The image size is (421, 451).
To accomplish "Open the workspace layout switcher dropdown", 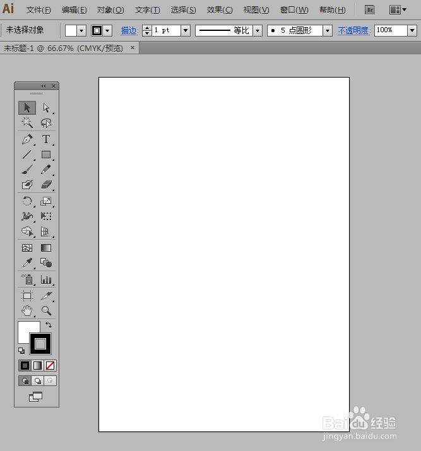I will [398, 10].
